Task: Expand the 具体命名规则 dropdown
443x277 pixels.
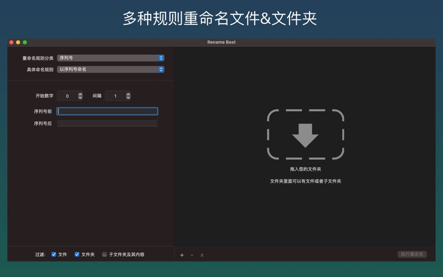Action: (x=111, y=69)
